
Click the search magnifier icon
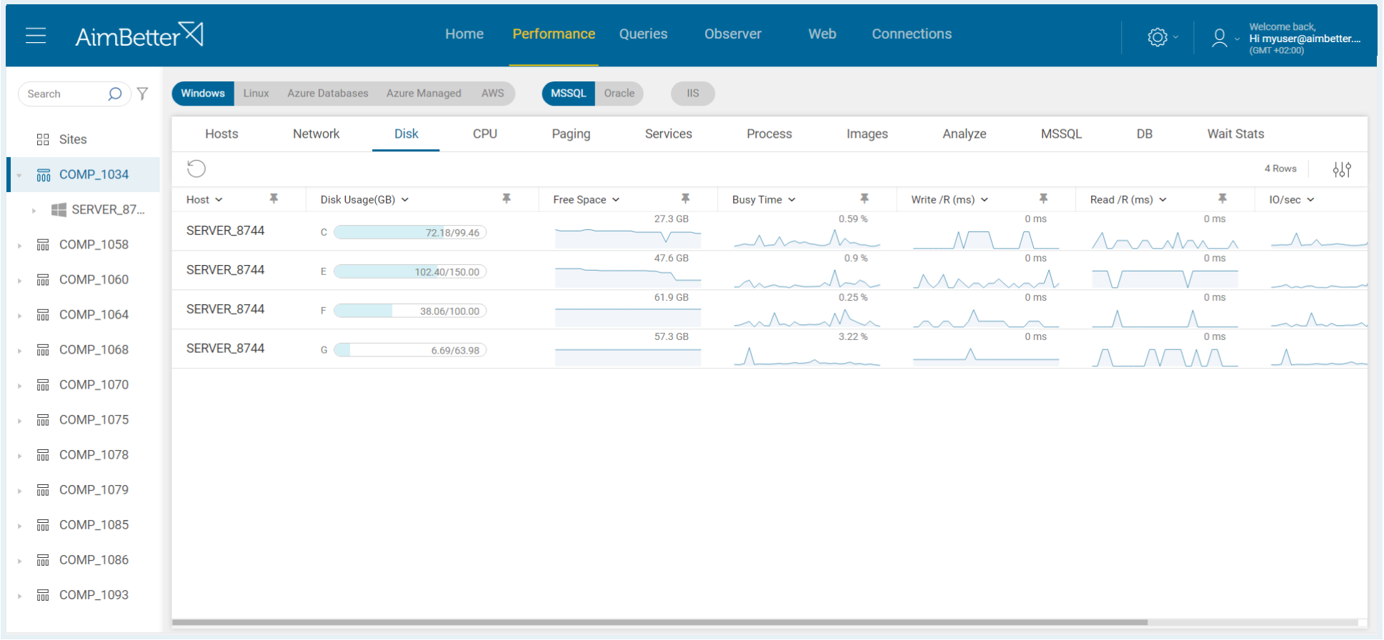[x=114, y=94]
